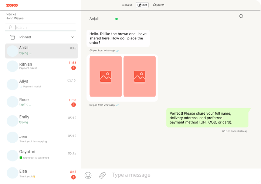Click Emily's avatar circle
The height and width of the screenshot is (184, 261).
13,121
